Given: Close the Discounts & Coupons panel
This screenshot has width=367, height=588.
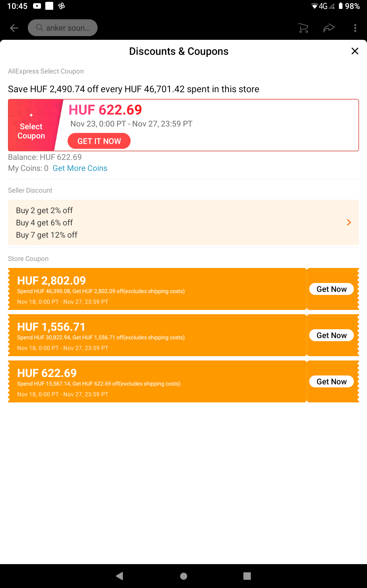Looking at the screenshot, I should coord(355,51).
